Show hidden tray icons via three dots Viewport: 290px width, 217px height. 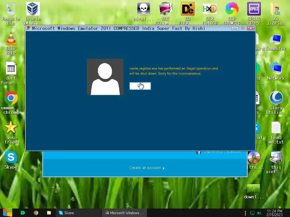click(245, 213)
